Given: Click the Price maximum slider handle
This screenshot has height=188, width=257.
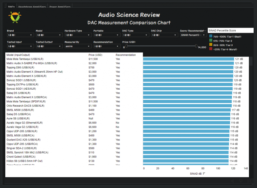Looking at the screenshot, I should [196, 46].
